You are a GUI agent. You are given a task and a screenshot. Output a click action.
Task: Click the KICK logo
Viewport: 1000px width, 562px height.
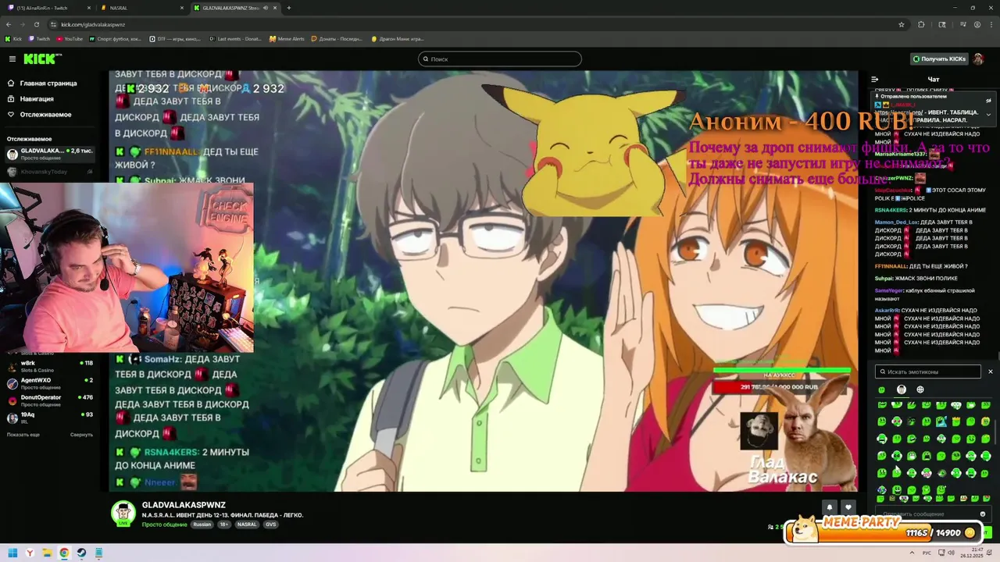(42, 59)
